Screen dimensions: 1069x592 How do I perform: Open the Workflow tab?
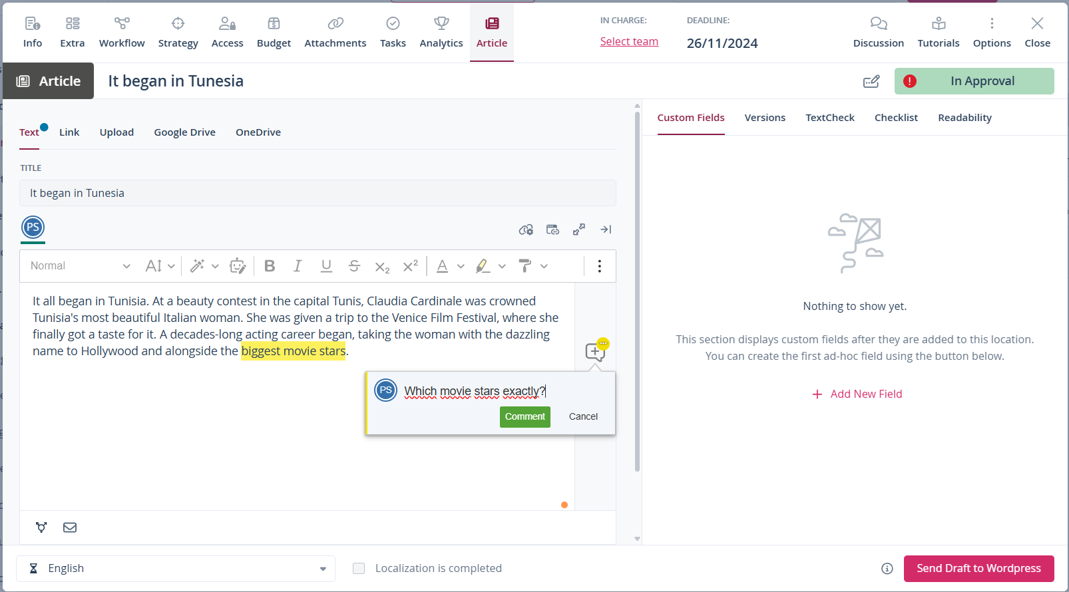(x=122, y=32)
